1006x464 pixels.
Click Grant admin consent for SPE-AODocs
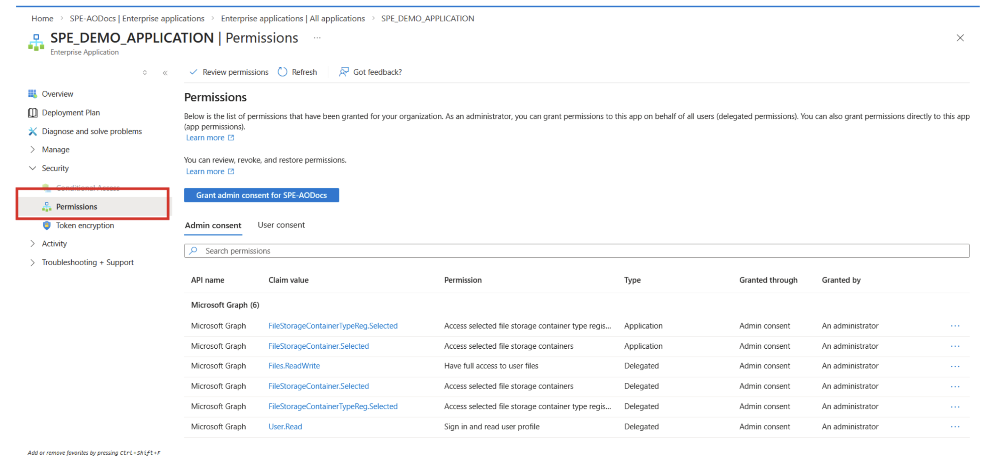[262, 195]
